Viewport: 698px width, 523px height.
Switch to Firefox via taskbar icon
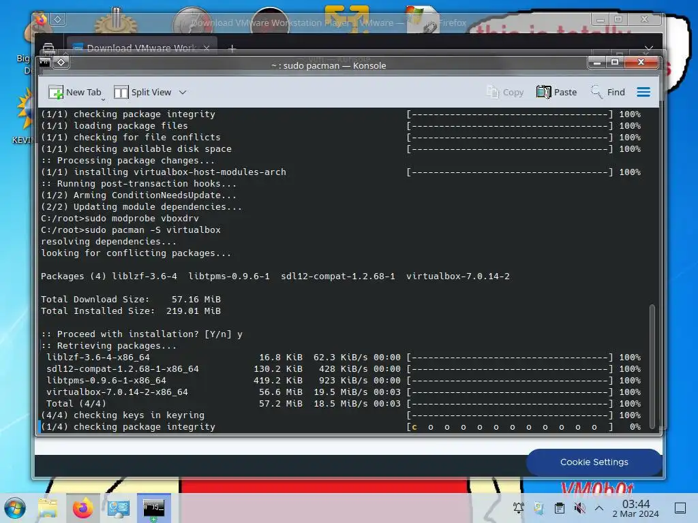pos(82,508)
